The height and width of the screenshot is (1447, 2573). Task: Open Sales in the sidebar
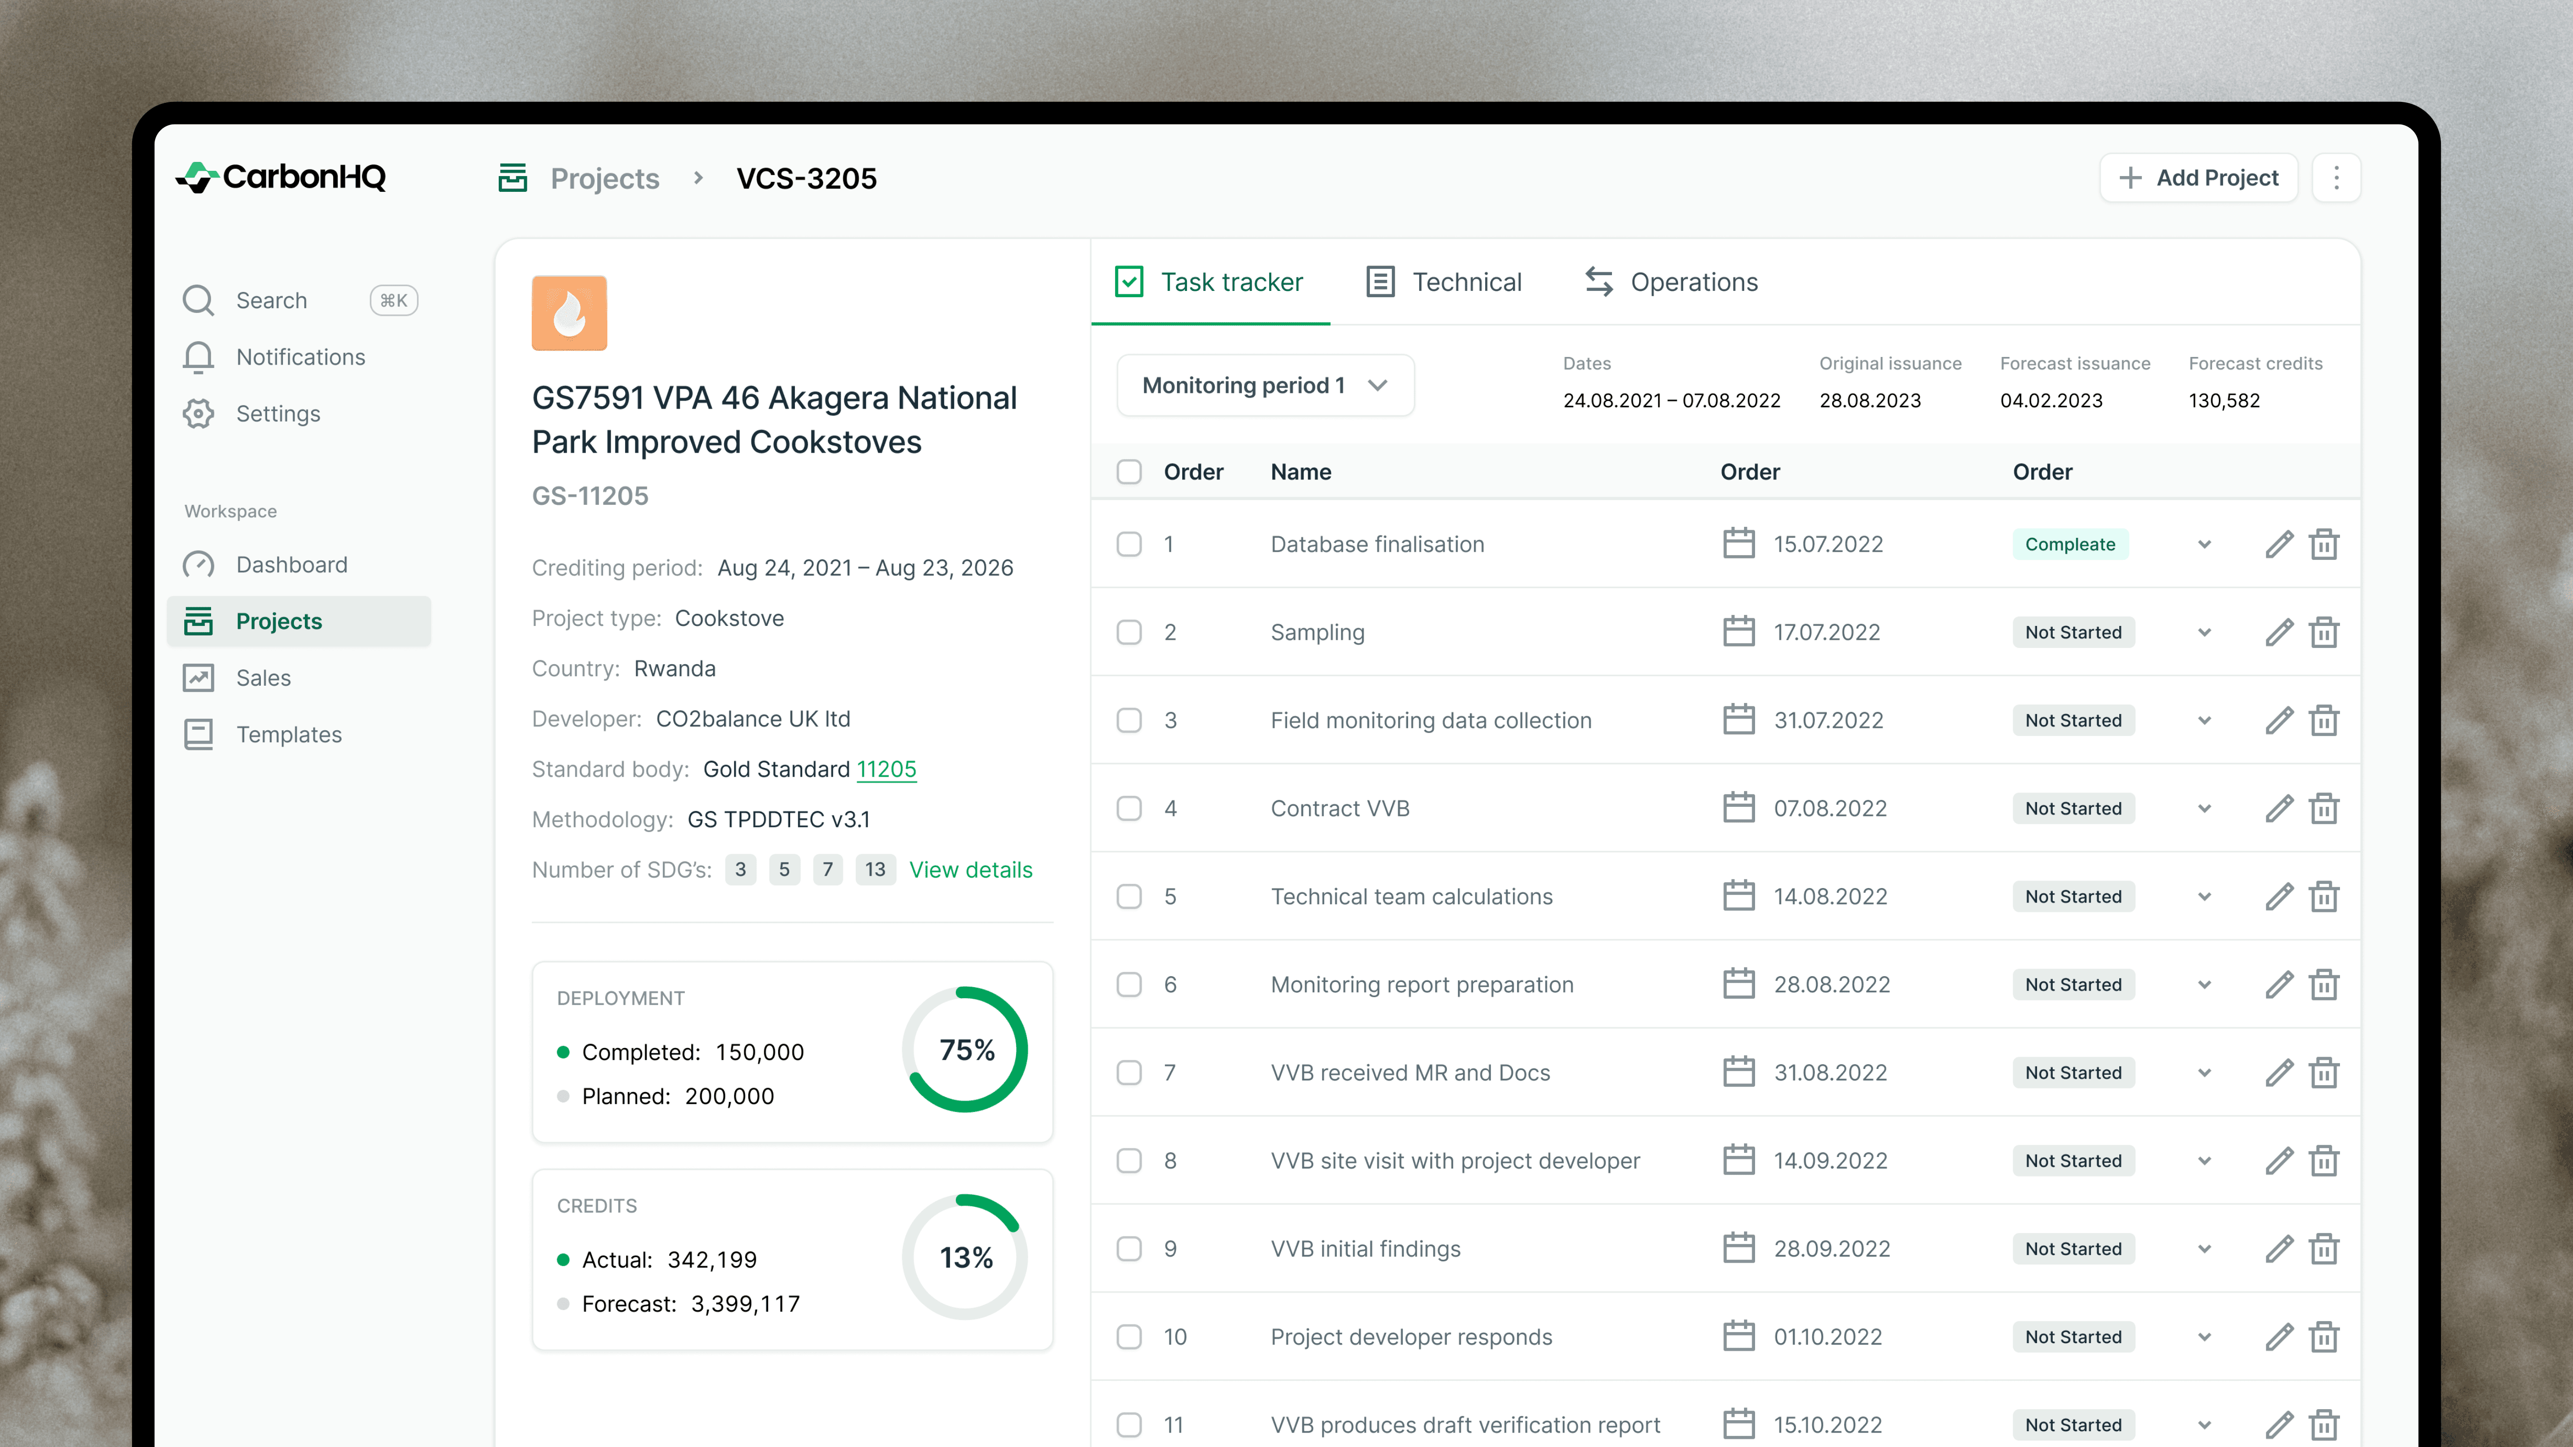[x=299, y=678]
